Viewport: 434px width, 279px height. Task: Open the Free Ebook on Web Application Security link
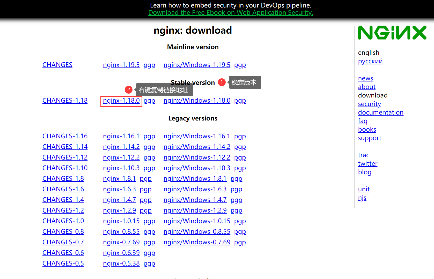pyautogui.click(x=231, y=12)
